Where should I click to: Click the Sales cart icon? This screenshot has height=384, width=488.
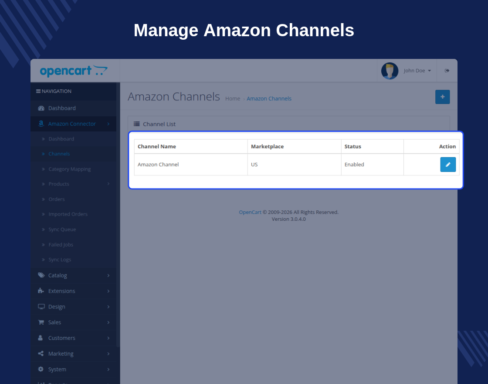click(41, 322)
